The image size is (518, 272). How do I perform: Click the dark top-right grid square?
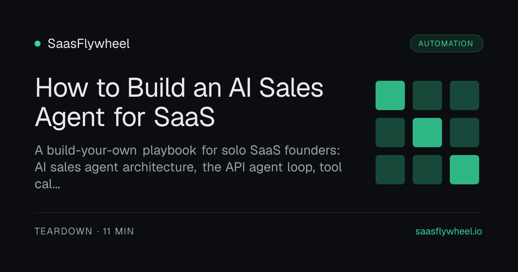(x=464, y=95)
